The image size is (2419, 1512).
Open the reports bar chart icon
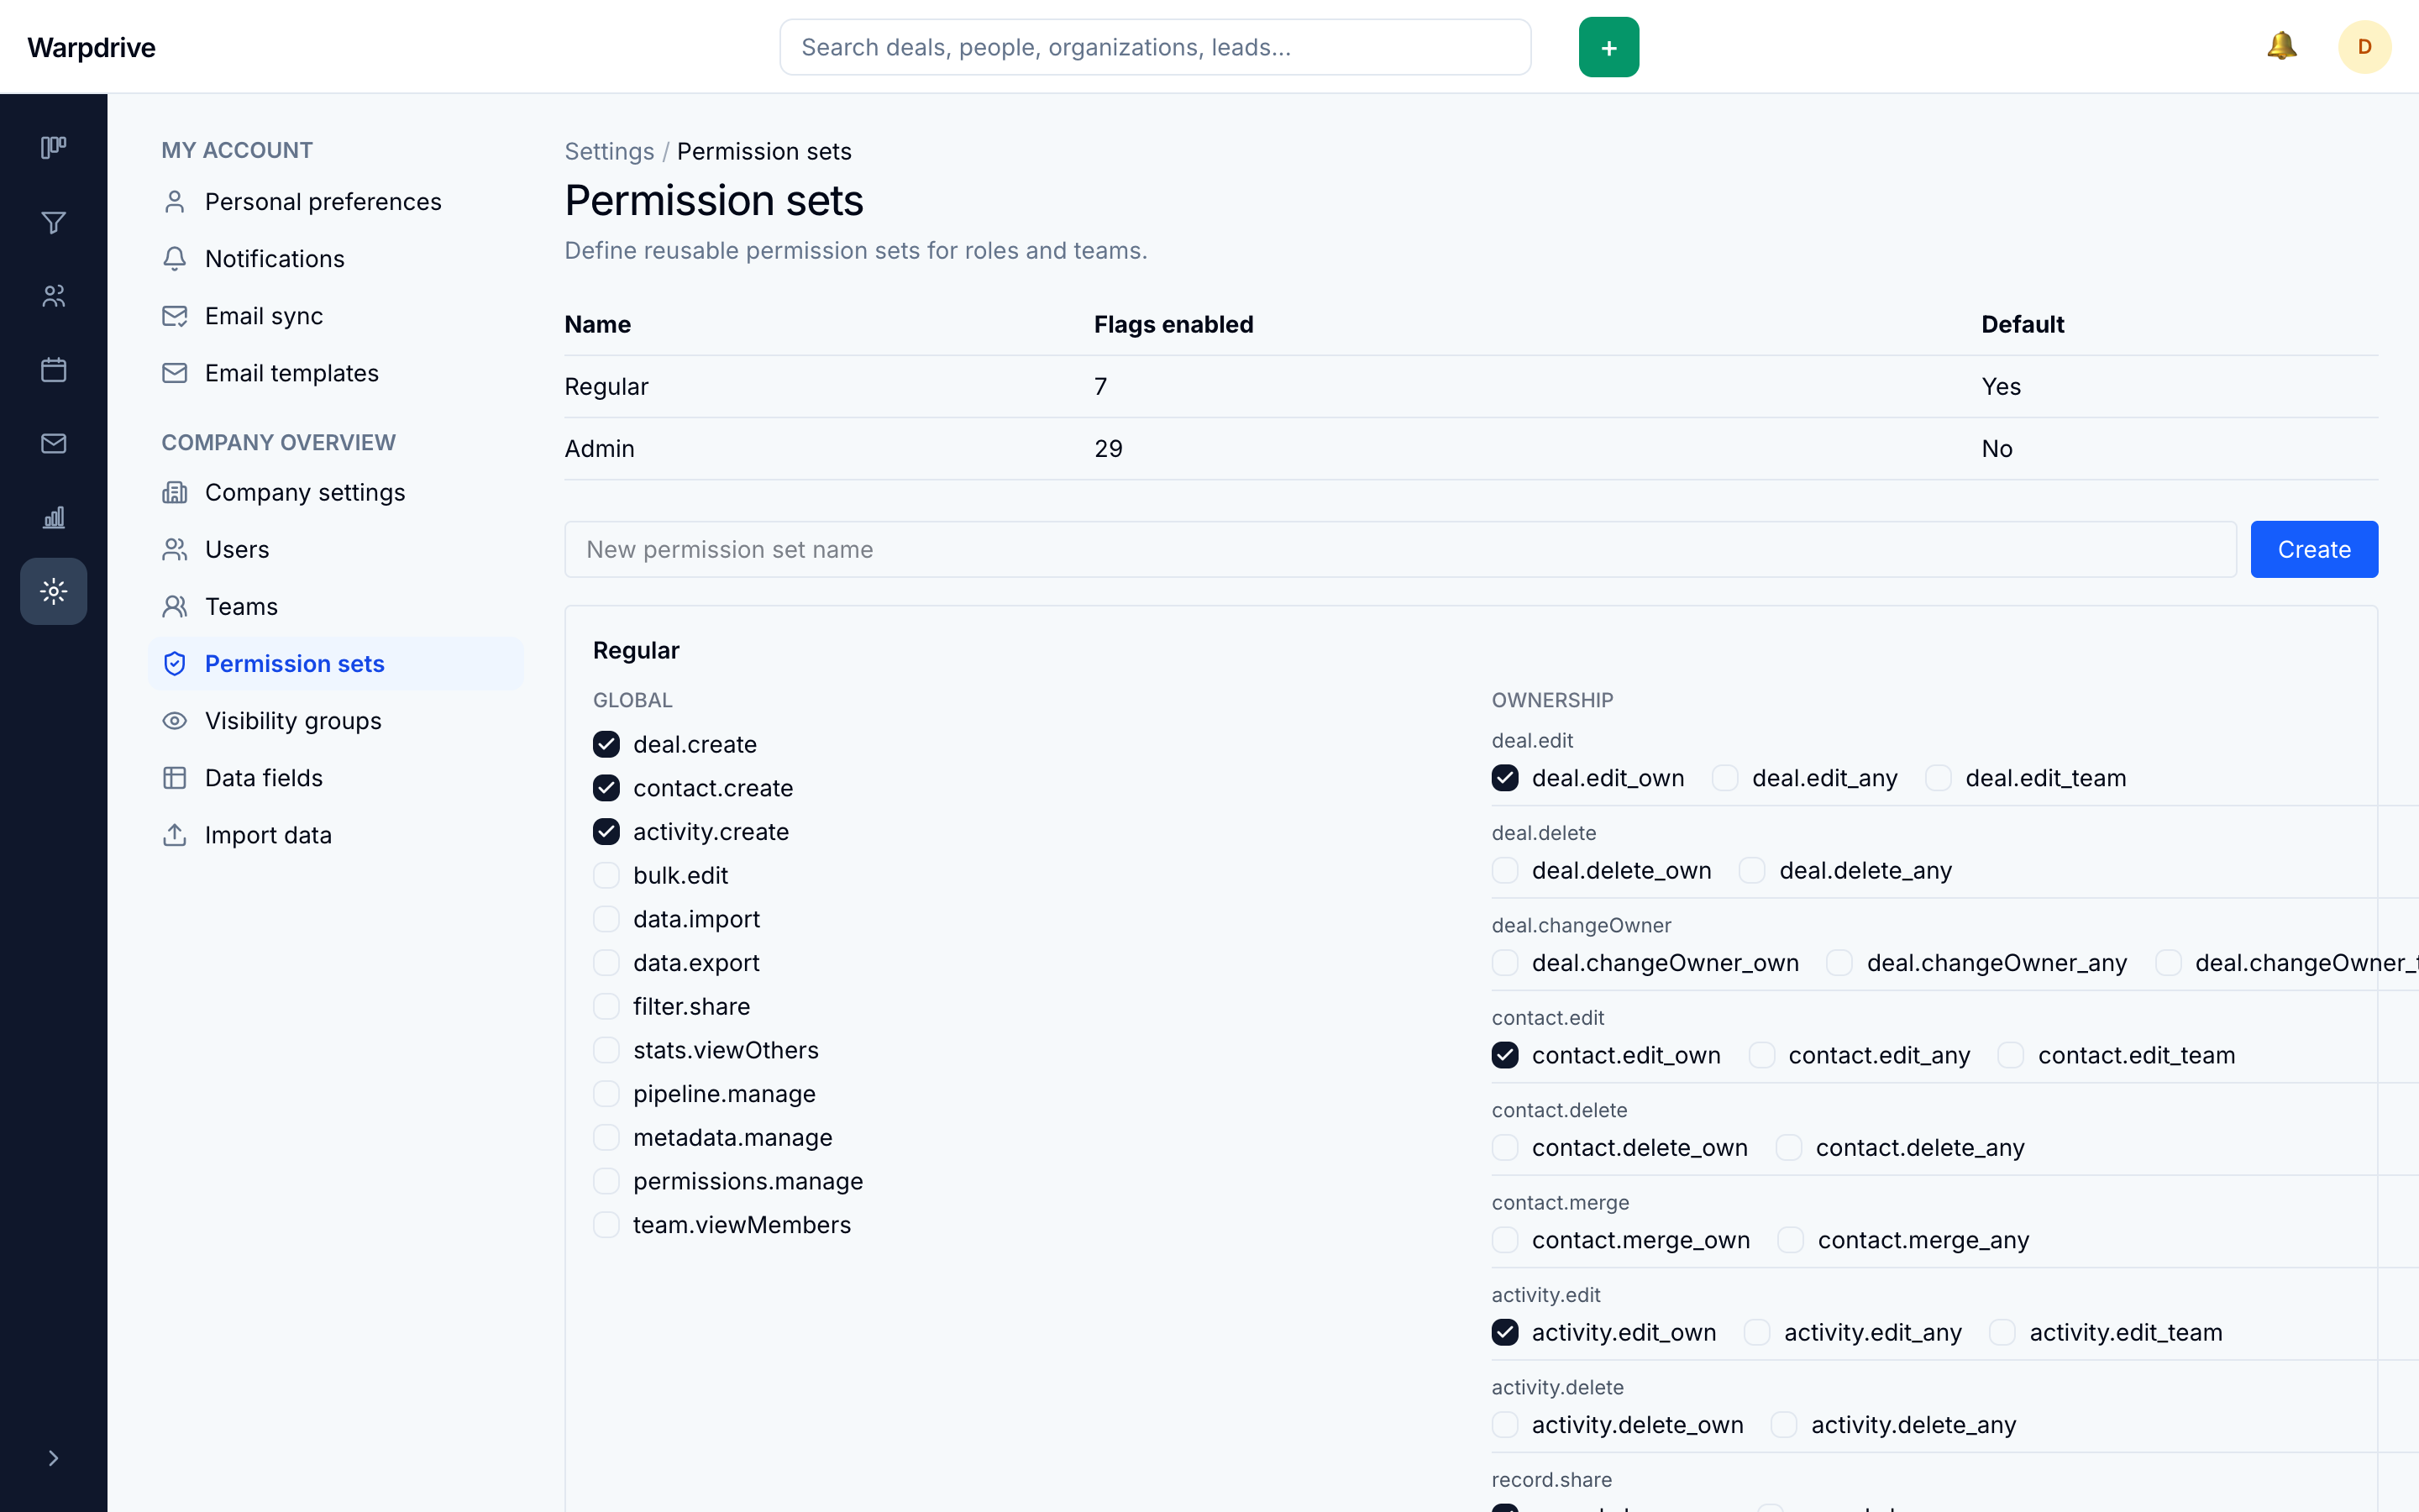[x=54, y=517]
